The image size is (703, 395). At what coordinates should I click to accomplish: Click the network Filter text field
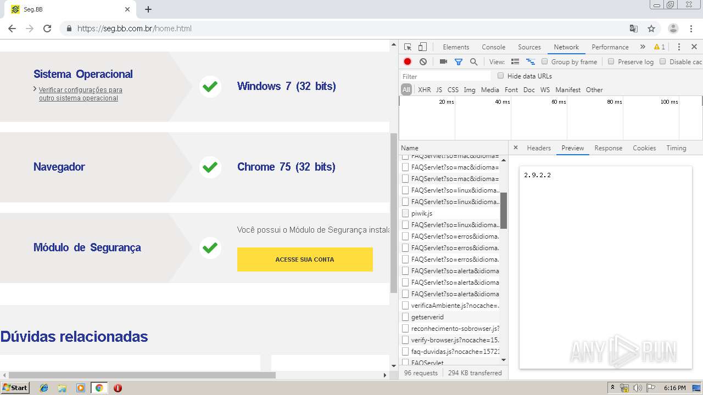click(x=445, y=76)
